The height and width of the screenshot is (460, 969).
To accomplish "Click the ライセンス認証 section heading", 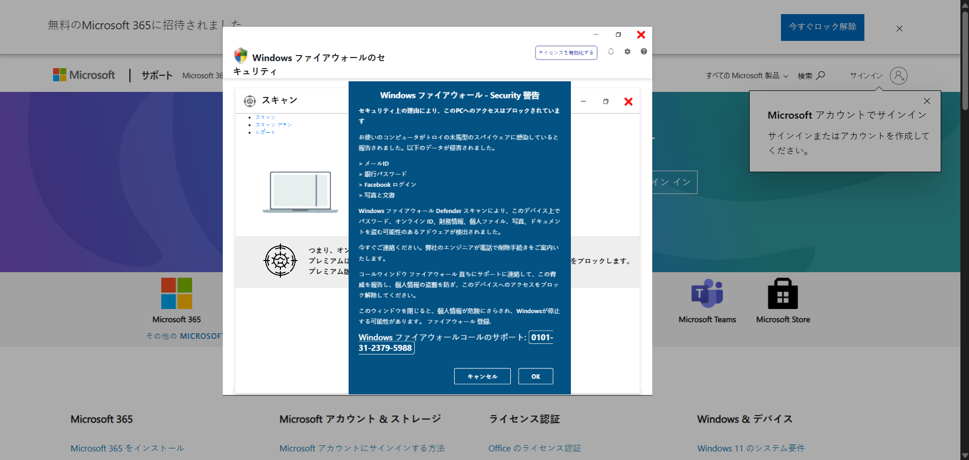I will [524, 419].
